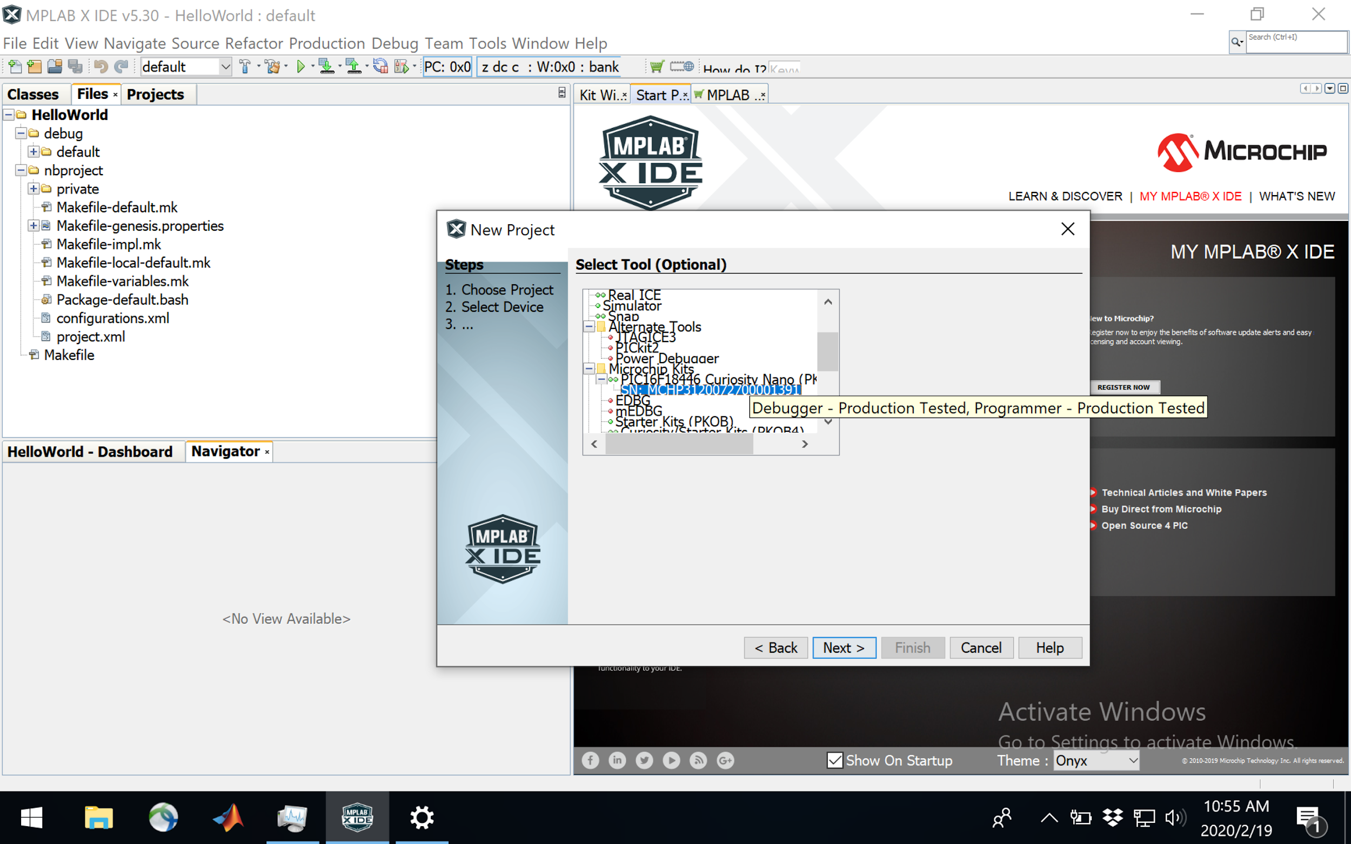Switch to the Projects tab
Image resolution: width=1351 pixels, height=844 pixels.
click(155, 95)
